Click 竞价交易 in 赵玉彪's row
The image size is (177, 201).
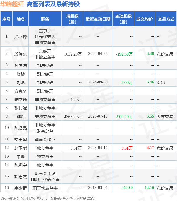point(165,148)
